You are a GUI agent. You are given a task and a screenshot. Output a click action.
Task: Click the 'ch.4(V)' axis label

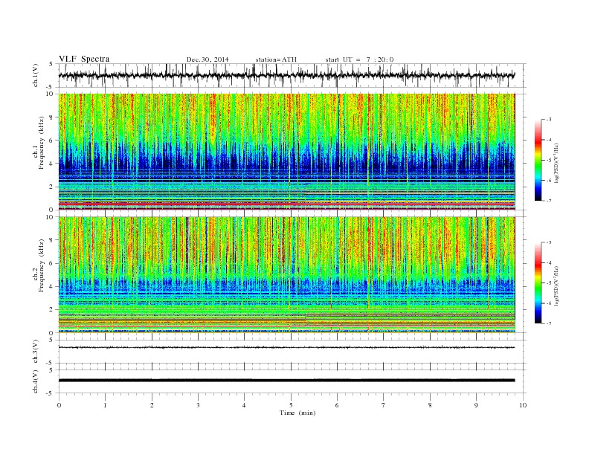pyautogui.click(x=36, y=381)
